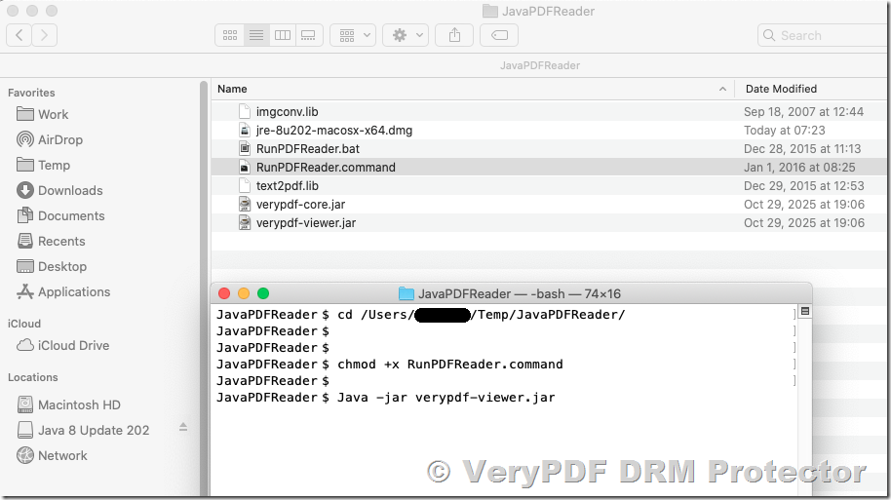Image resolution: width=891 pixels, height=500 pixels.
Task: Open Documents from the sidebar
Action: 71,216
